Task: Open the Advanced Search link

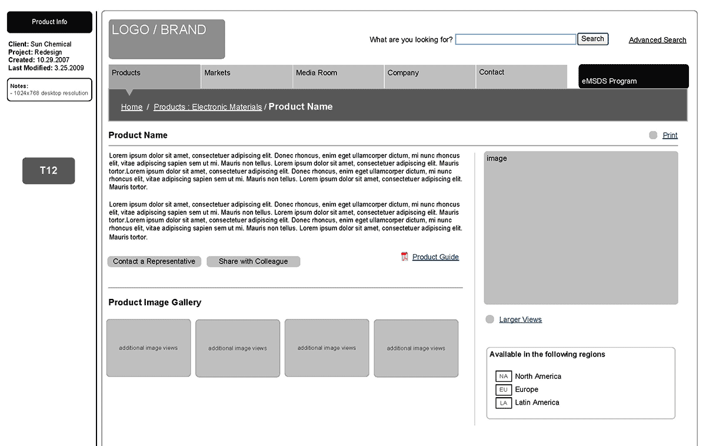Action: (x=657, y=40)
